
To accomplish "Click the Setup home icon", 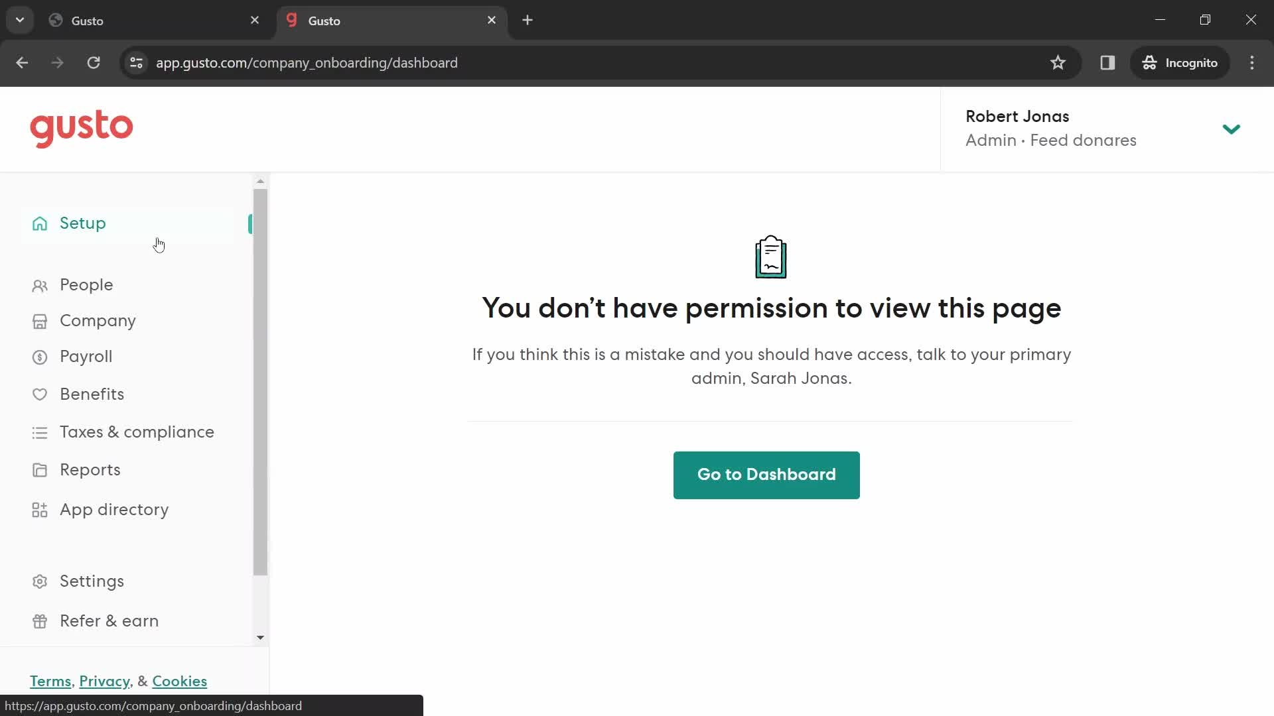I will [39, 224].
